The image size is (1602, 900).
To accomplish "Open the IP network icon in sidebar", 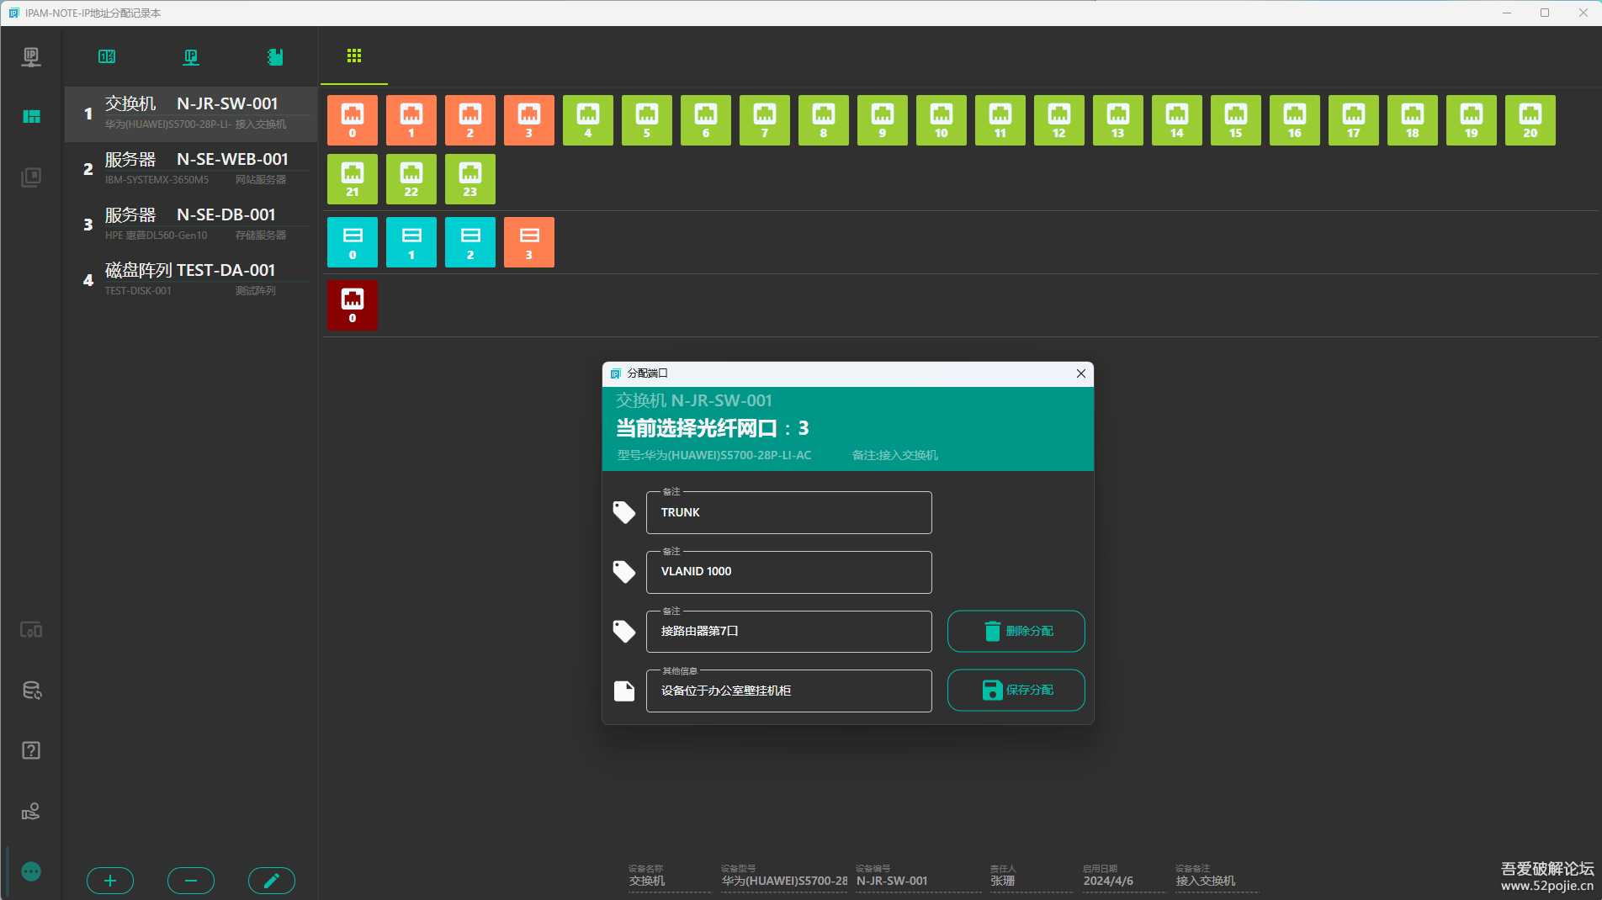I will (31, 56).
